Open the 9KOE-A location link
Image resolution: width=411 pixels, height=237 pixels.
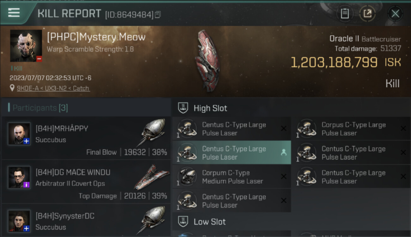tap(53, 88)
